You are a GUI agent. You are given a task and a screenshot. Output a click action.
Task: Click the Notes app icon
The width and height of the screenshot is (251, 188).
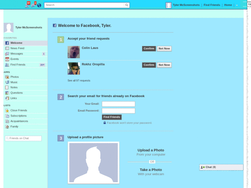click(7, 87)
